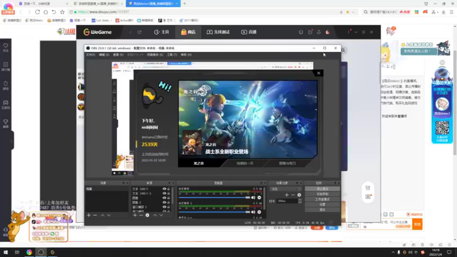The width and height of the screenshot is (457, 257).
Task: Toggle lock on 文本 (GDI+) source
Action: point(169,189)
